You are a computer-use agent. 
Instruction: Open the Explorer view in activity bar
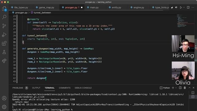coord(4,9)
